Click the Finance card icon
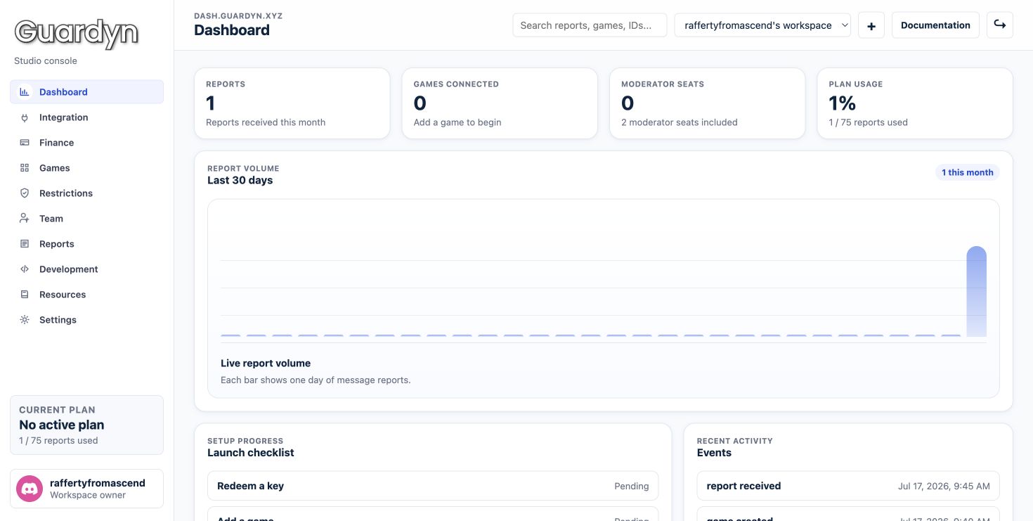The image size is (1033, 521). pyautogui.click(x=25, y=143)
